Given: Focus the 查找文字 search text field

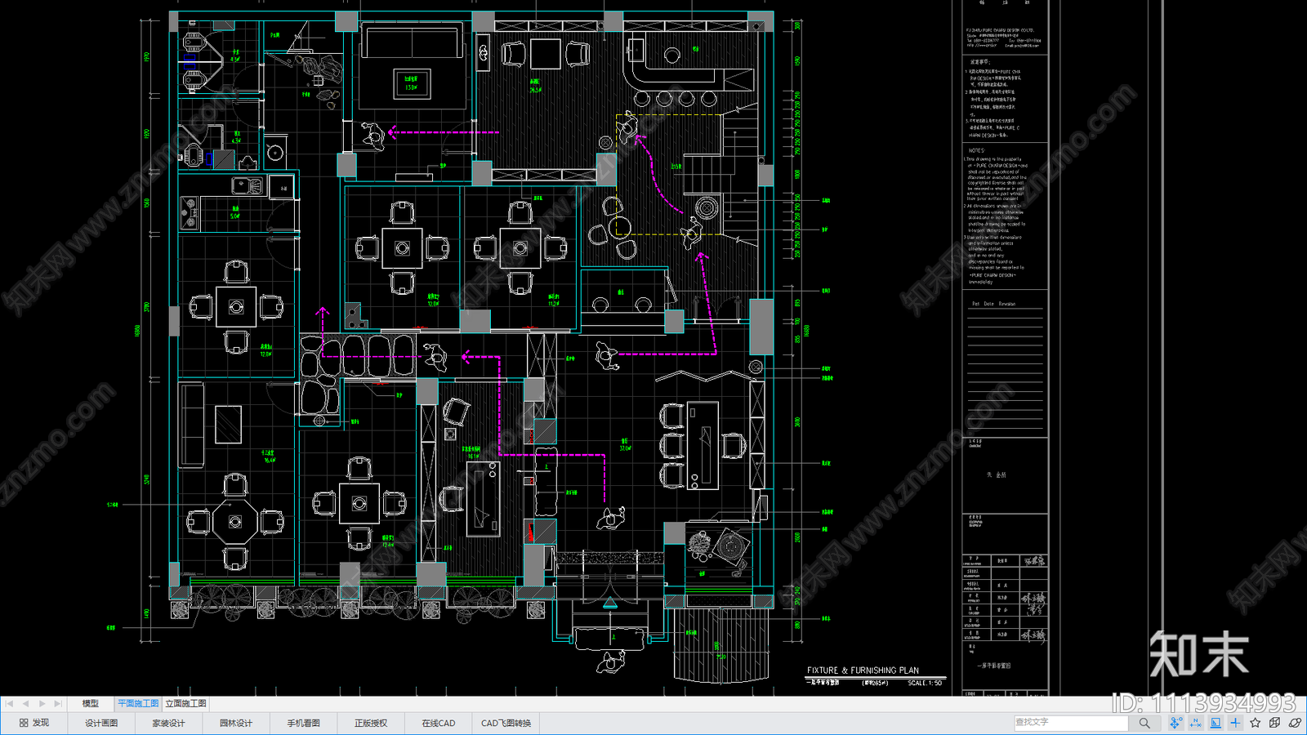Looking at the screenshot, I should [x=1071, y=723].
